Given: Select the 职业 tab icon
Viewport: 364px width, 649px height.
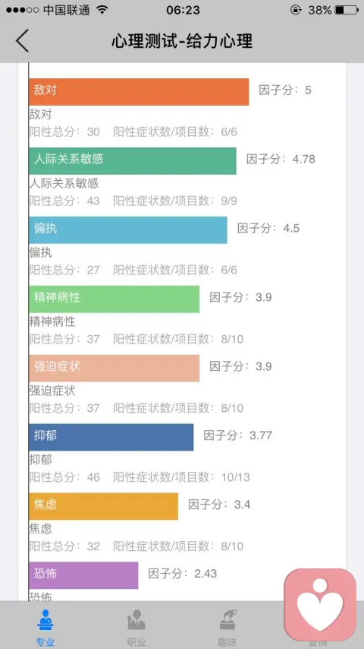Looking at the screenshot, I should [136, 619].
